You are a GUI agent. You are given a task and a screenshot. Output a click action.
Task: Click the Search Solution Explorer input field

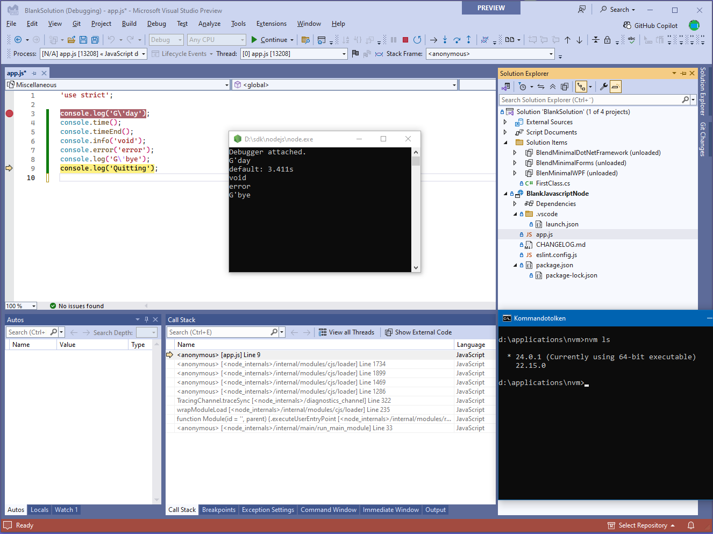tap(586, 100)
